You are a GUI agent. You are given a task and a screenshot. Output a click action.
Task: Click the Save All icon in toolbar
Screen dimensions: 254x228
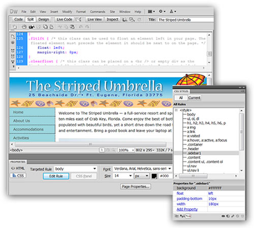45,27
